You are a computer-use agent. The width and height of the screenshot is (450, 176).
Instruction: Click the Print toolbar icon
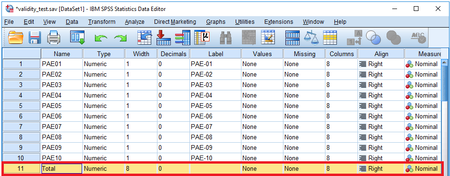[x=53, y=38]
